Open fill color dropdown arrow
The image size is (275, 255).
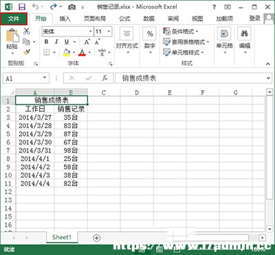pyautogui.click(x=74, y=53)
